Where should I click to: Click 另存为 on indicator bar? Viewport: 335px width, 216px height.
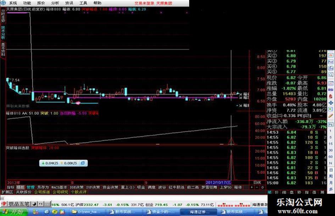(x=43, y=187)
